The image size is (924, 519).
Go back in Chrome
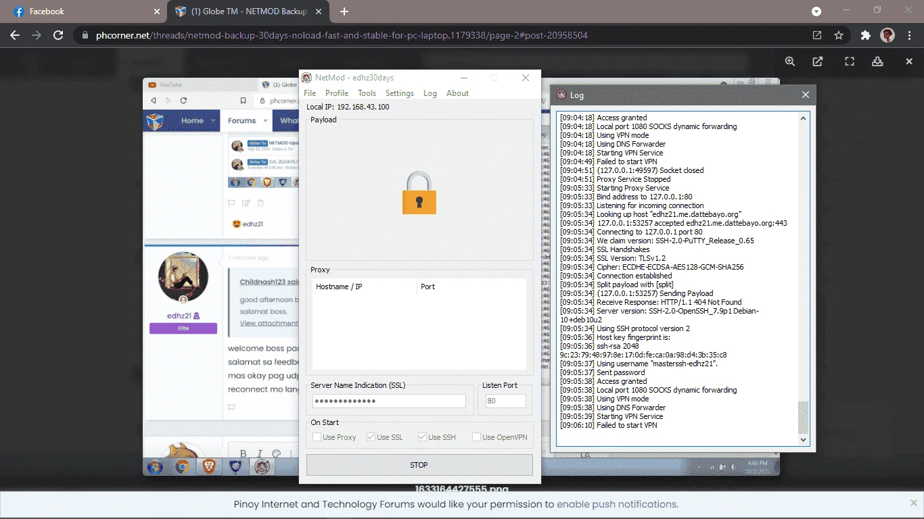tap(15, 35)
